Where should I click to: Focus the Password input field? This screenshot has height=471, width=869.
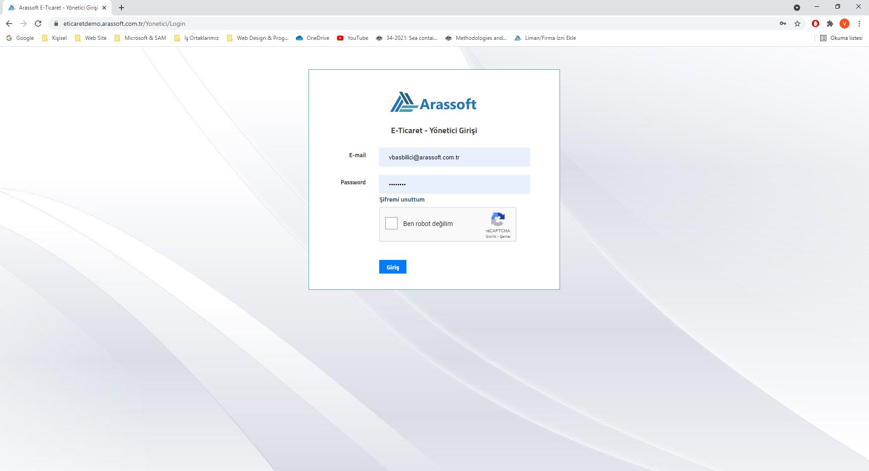click(x=454, y=184)
